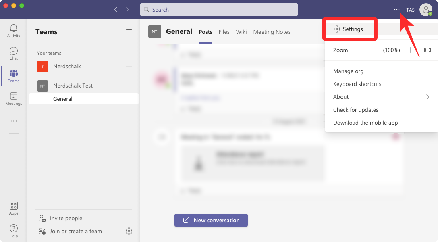
Task: Open more options for Nerdschalk team
Action: coord(129,66)
